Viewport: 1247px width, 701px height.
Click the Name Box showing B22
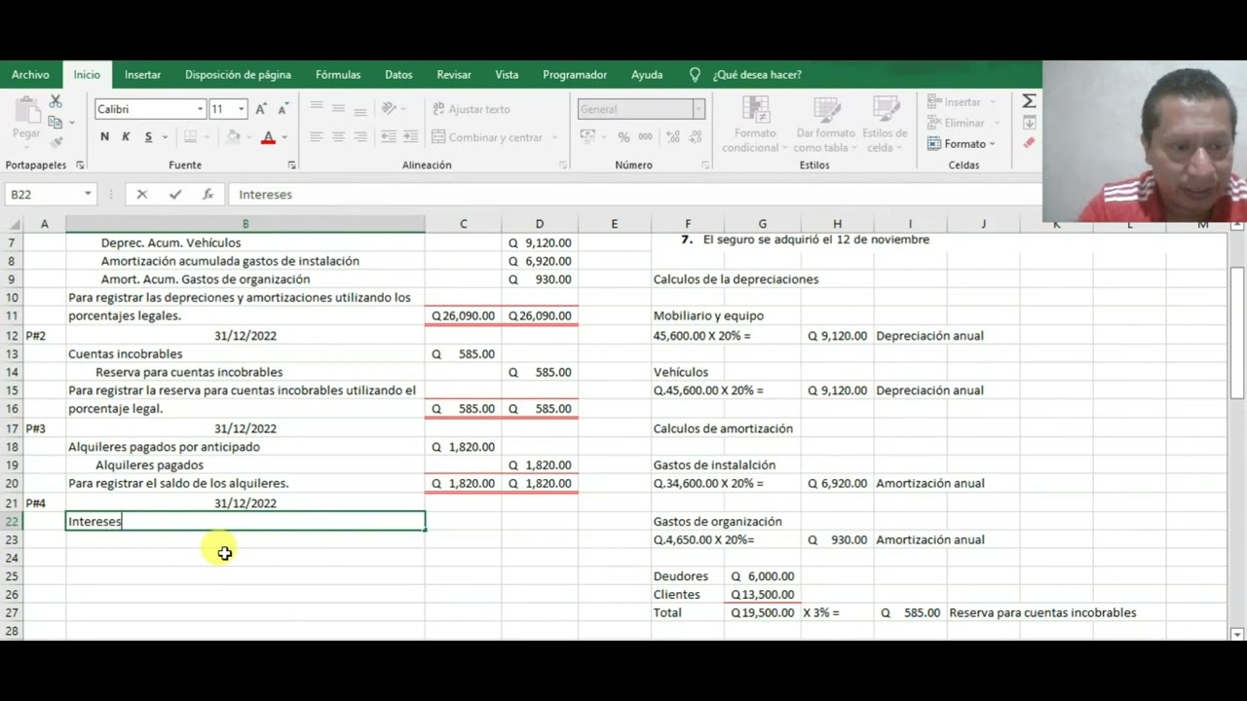(x=44, y=194)
